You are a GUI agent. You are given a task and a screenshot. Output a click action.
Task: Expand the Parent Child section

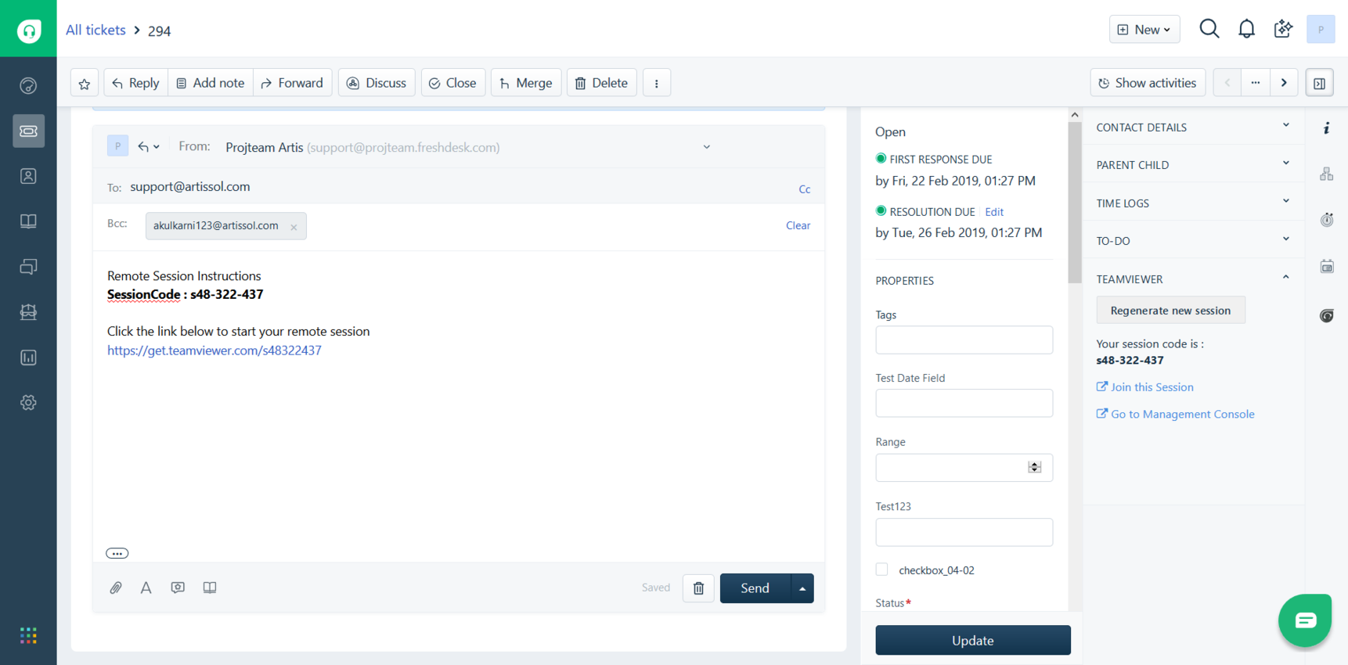(1193, 164)
